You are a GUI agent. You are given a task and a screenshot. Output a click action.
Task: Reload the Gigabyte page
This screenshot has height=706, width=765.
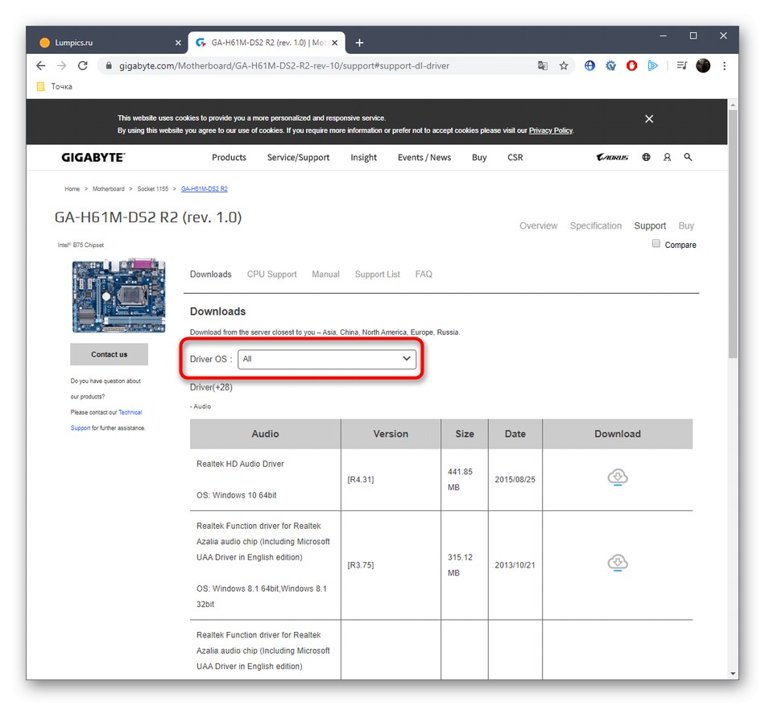[x=83, y=66]
